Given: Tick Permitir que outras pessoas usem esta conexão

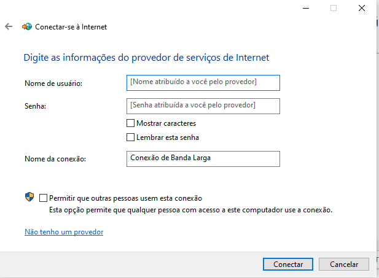Looking at the screenshot, I should point(43,198).
